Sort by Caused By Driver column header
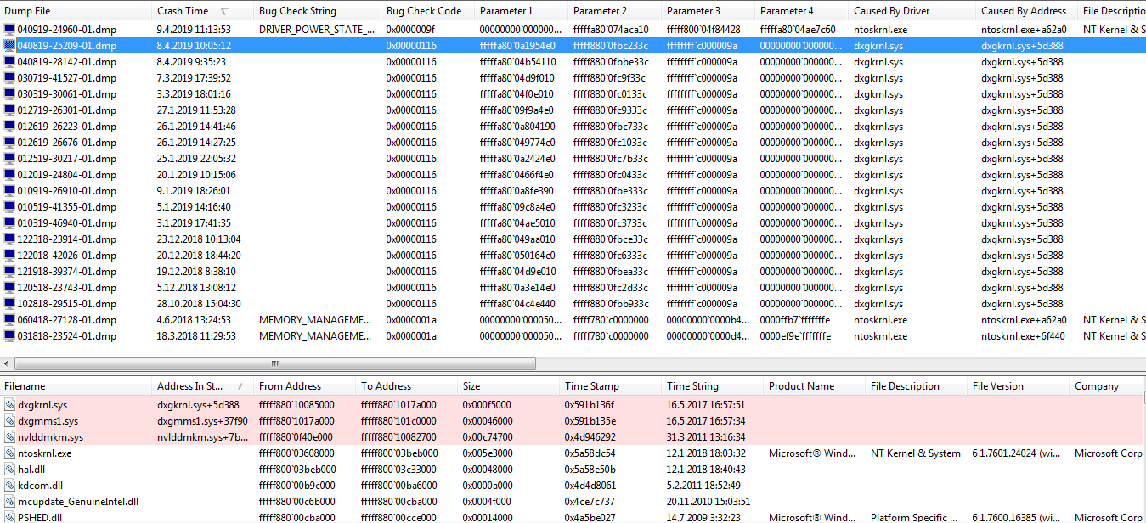This screenshot has height=523, width=1146. click(912, 11)
